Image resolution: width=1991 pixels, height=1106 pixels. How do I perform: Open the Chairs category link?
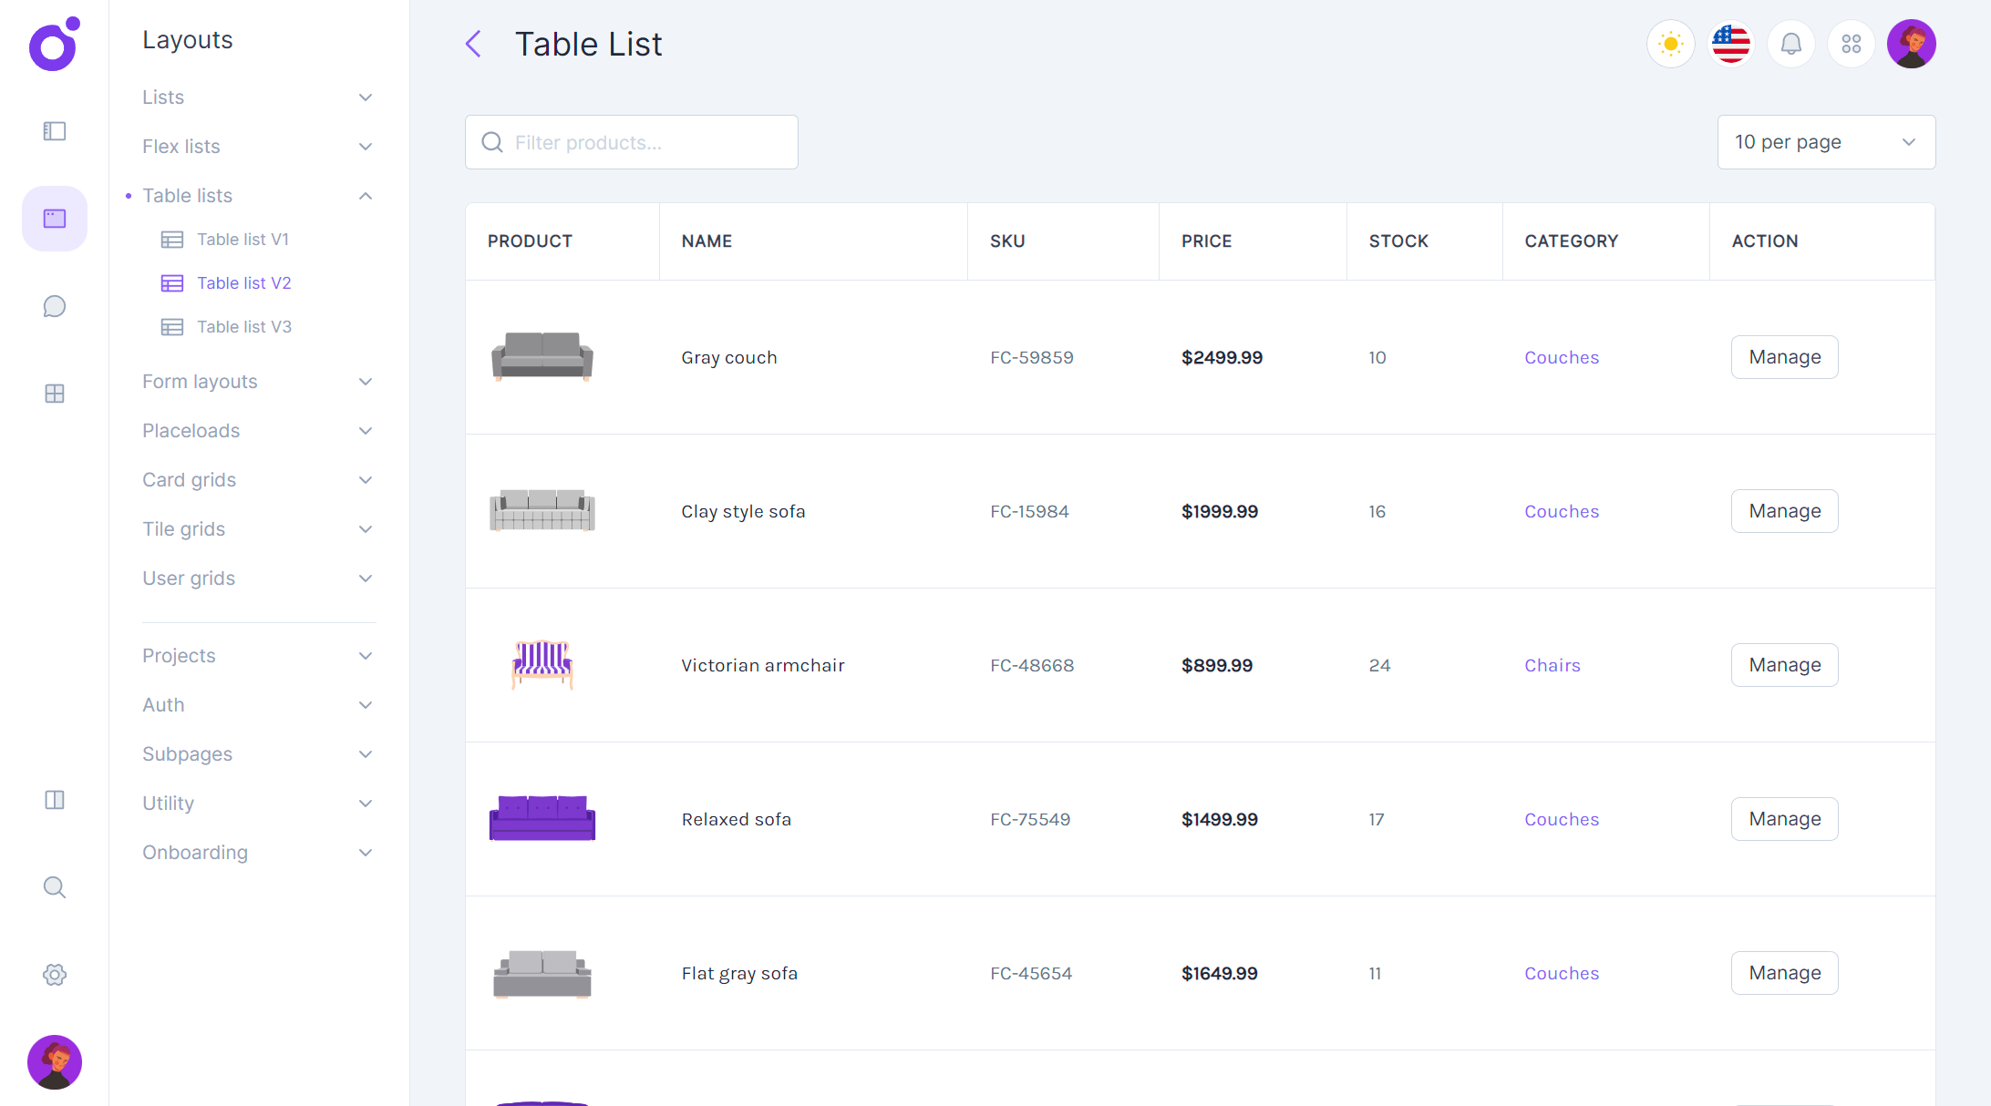point(1553,664)
